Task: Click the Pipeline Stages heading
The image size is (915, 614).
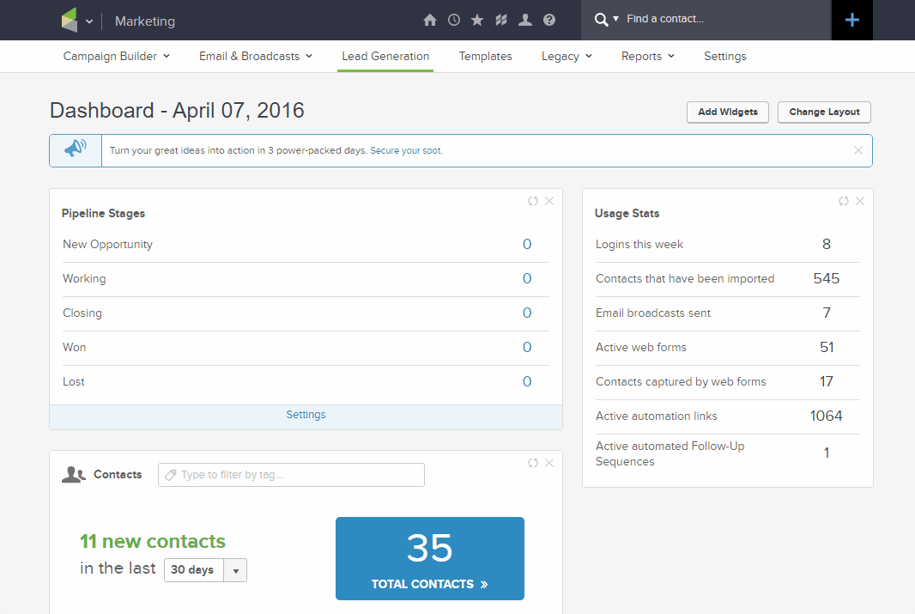Action: click(103, 214)
